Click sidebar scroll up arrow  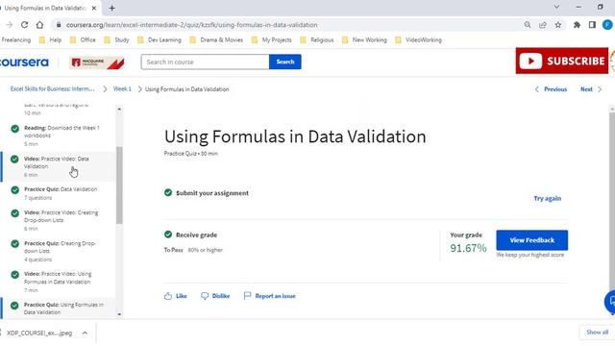click(x=119, y=109)
